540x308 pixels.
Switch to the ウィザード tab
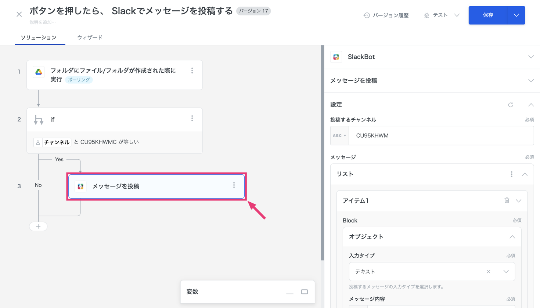coord(90,37)
